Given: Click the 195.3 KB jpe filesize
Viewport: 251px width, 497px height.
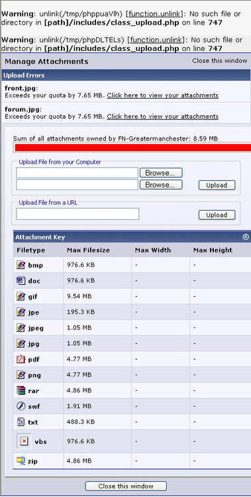Looking at the screenshot, I should coord(81,312).
